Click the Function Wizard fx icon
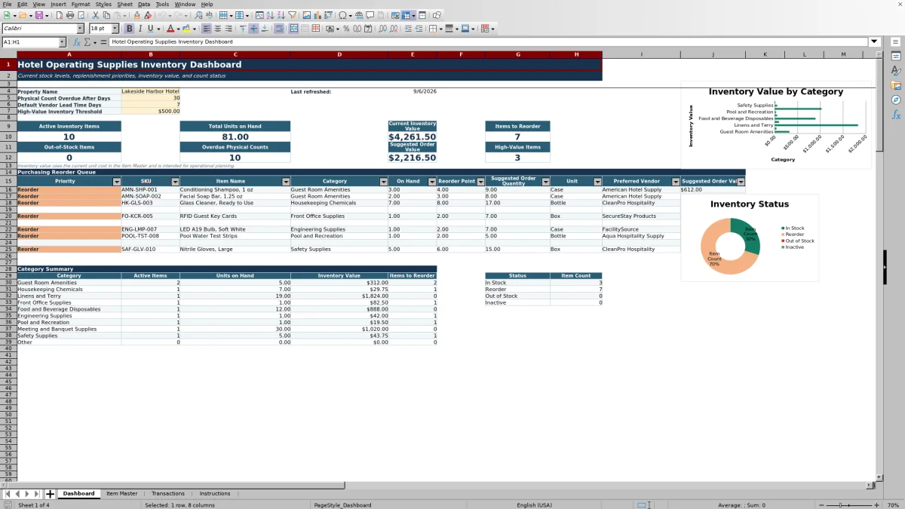This screenshot has height=509, width=905. tap(77, 42)
